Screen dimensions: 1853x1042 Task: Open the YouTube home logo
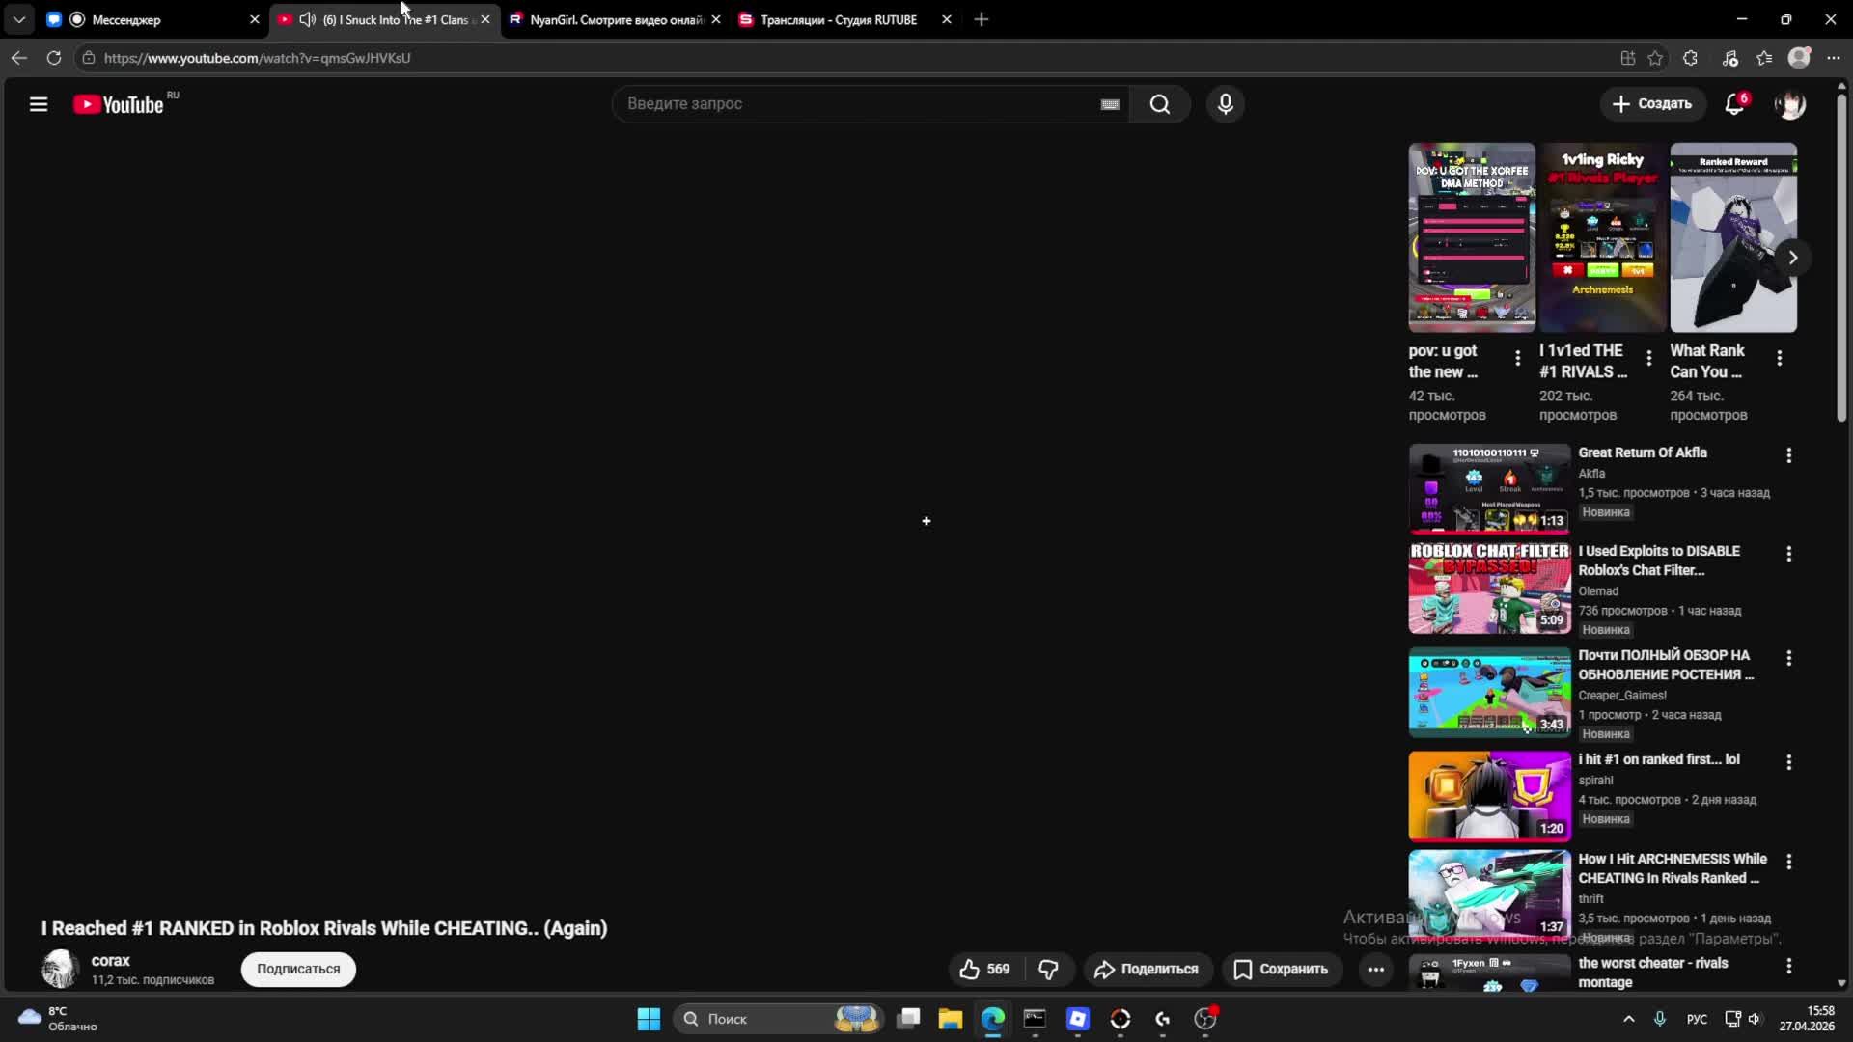coord(119,104)
